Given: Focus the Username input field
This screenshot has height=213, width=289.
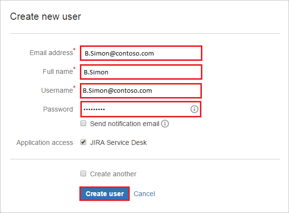Looking at the screenshot, I should point(141,91).
